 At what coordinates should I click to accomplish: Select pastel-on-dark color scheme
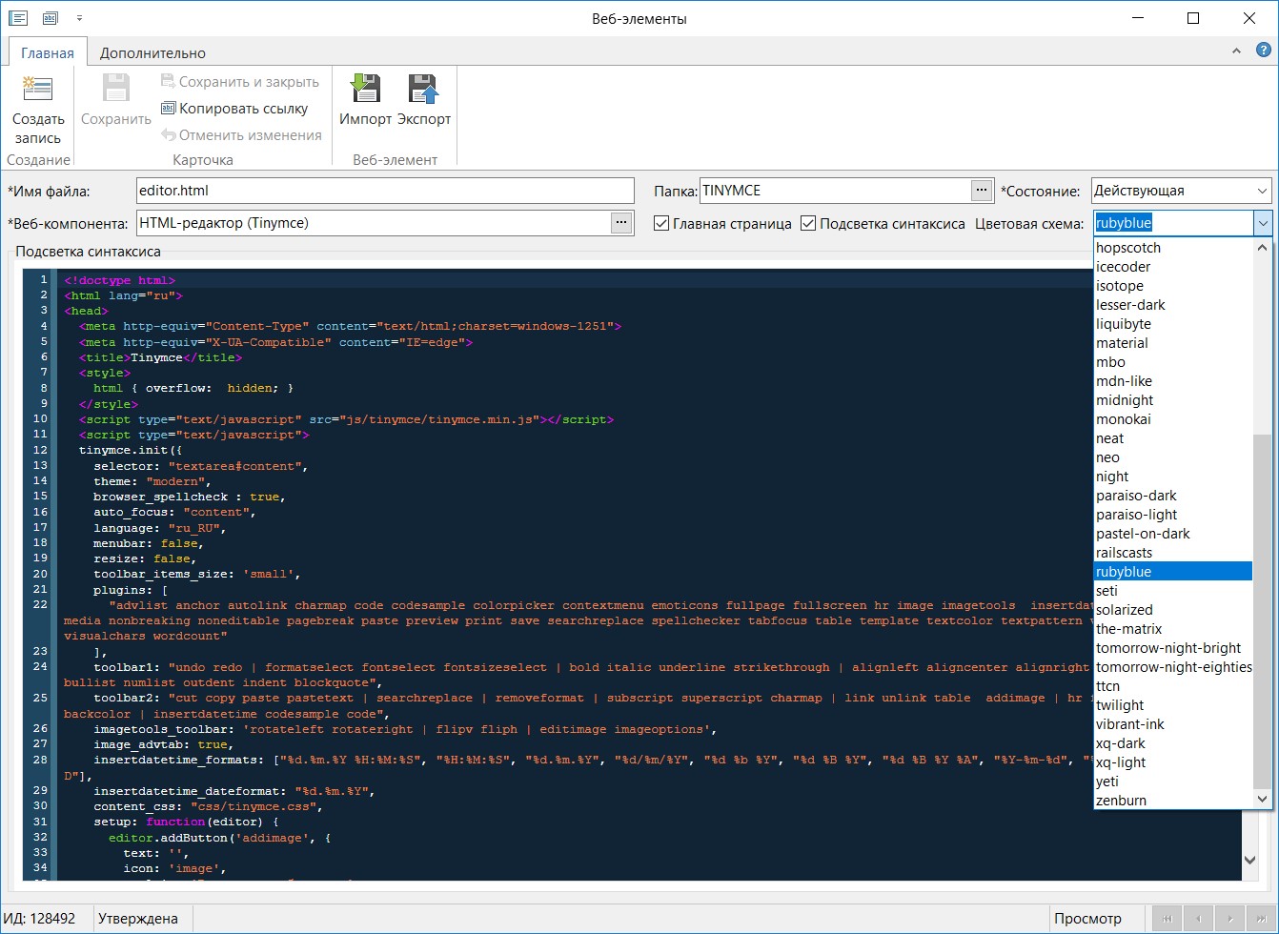[x=1173, y=534]
